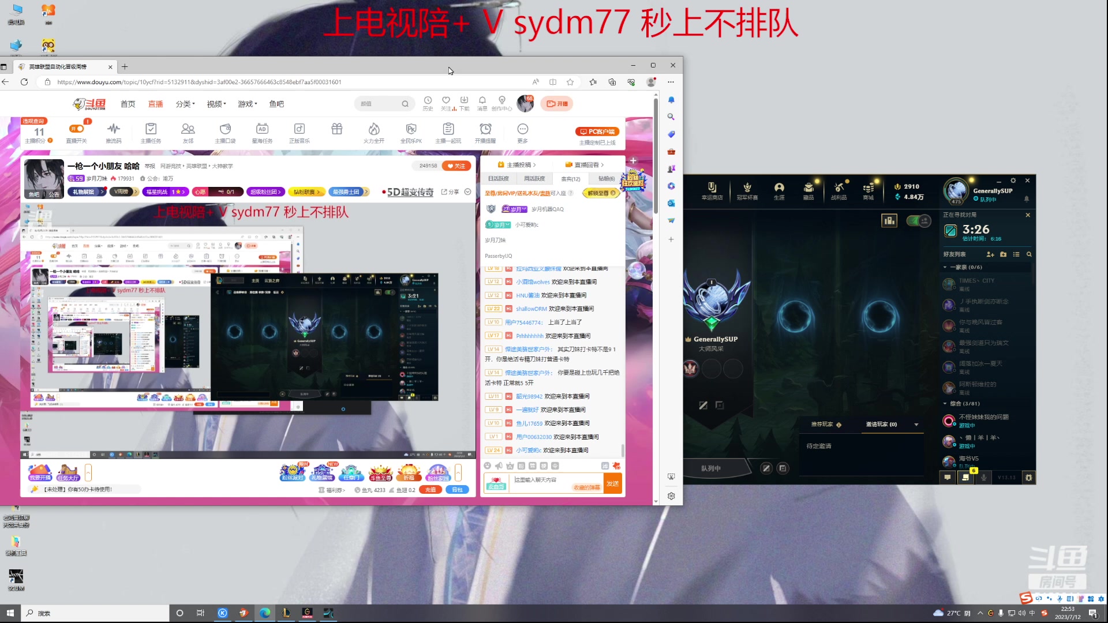This screenshot has width=1108, height=623.
Task: Click the chat input field to type a message
Action: pyautogui.click(x=554, y=480)
